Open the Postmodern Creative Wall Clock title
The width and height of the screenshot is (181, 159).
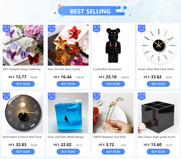point(22,137)
